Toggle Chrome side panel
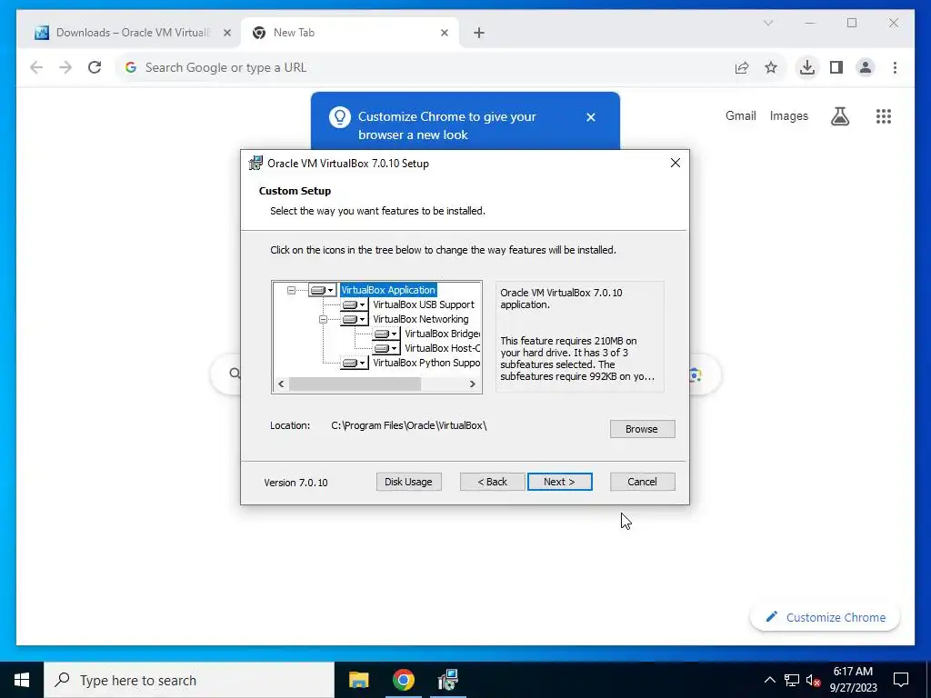The height and width of the screenshot is (698, 931). pos(836,67)
